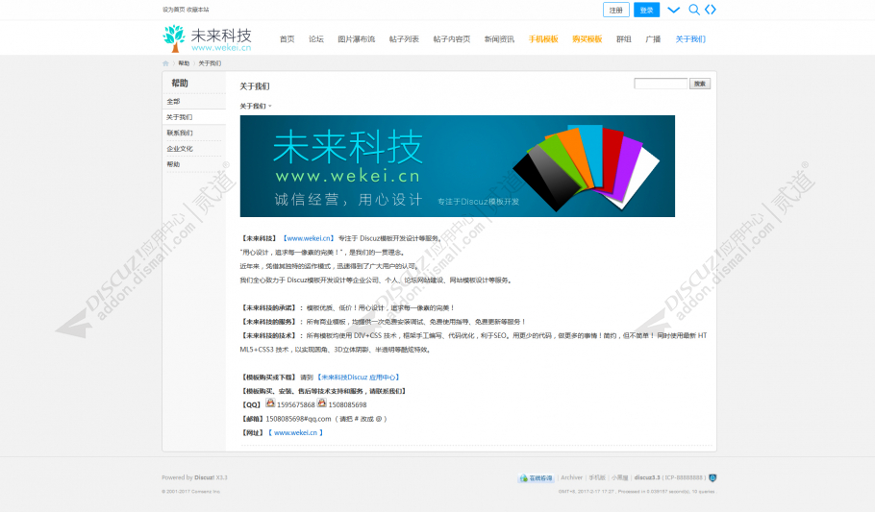This screenshot has height=512, width=875.
Task: Open the www.wekei.cn link after 网址
Action: [x=295, y=433]
